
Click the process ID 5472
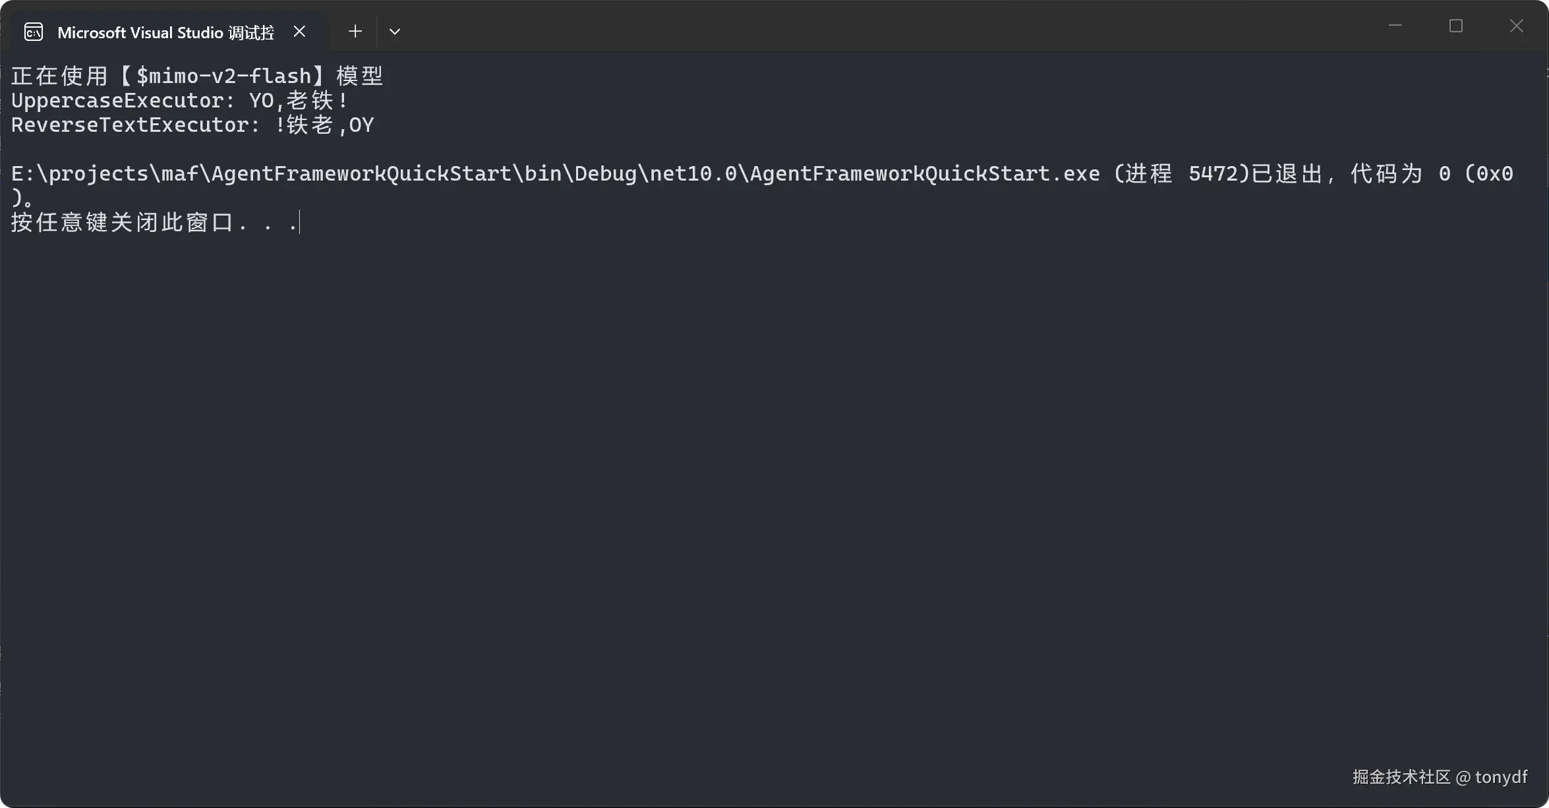click(x=1213, y=174)
